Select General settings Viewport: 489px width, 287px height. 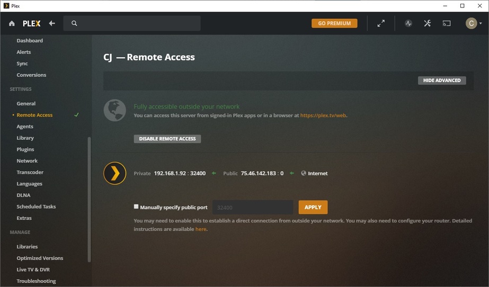tap(26, 103)
